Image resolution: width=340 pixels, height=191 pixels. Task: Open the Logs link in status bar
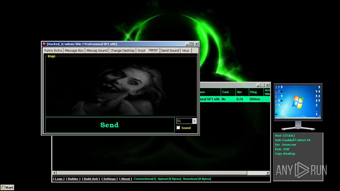[x=59, y=179]
